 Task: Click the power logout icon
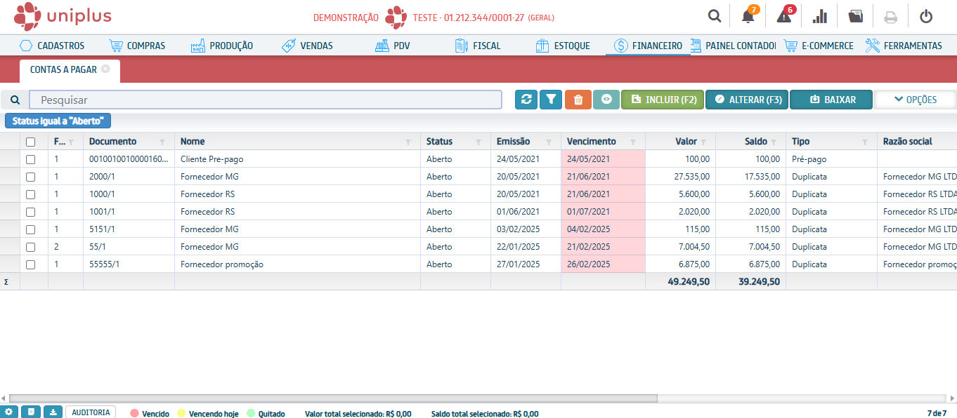click(x=926, y=16)
